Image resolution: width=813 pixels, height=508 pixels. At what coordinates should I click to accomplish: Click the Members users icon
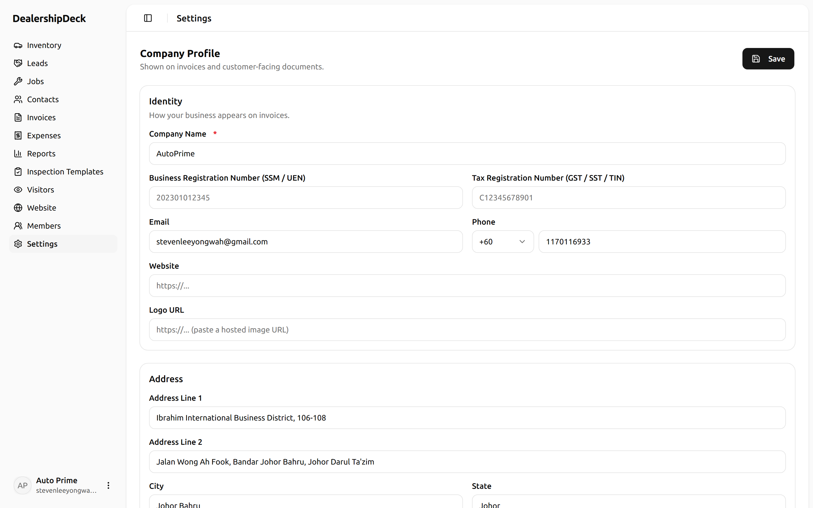coord(18,226)
